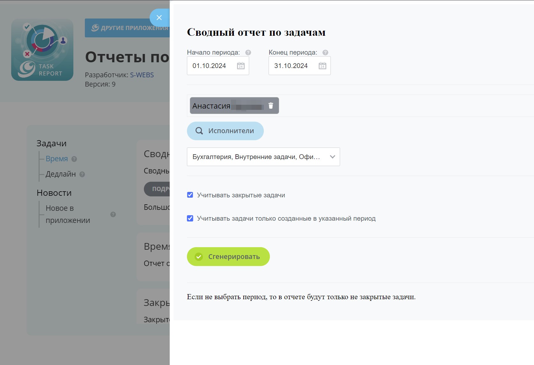Toggle checkbox for tasks created in period
Viewport: 534px width, 365px height.
click(190, 218)
